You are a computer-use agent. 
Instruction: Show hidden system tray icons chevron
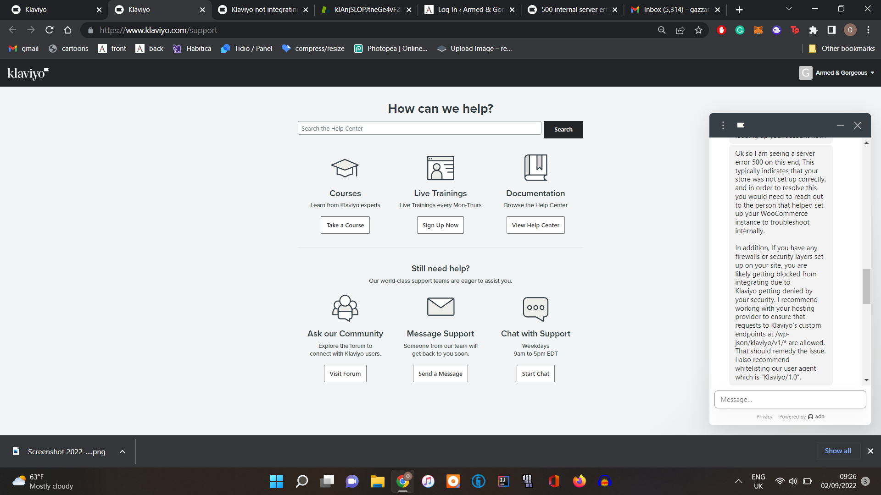(x=738, y=481)
